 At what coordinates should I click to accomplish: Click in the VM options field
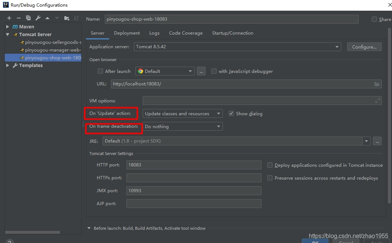(x=262, y=101)
